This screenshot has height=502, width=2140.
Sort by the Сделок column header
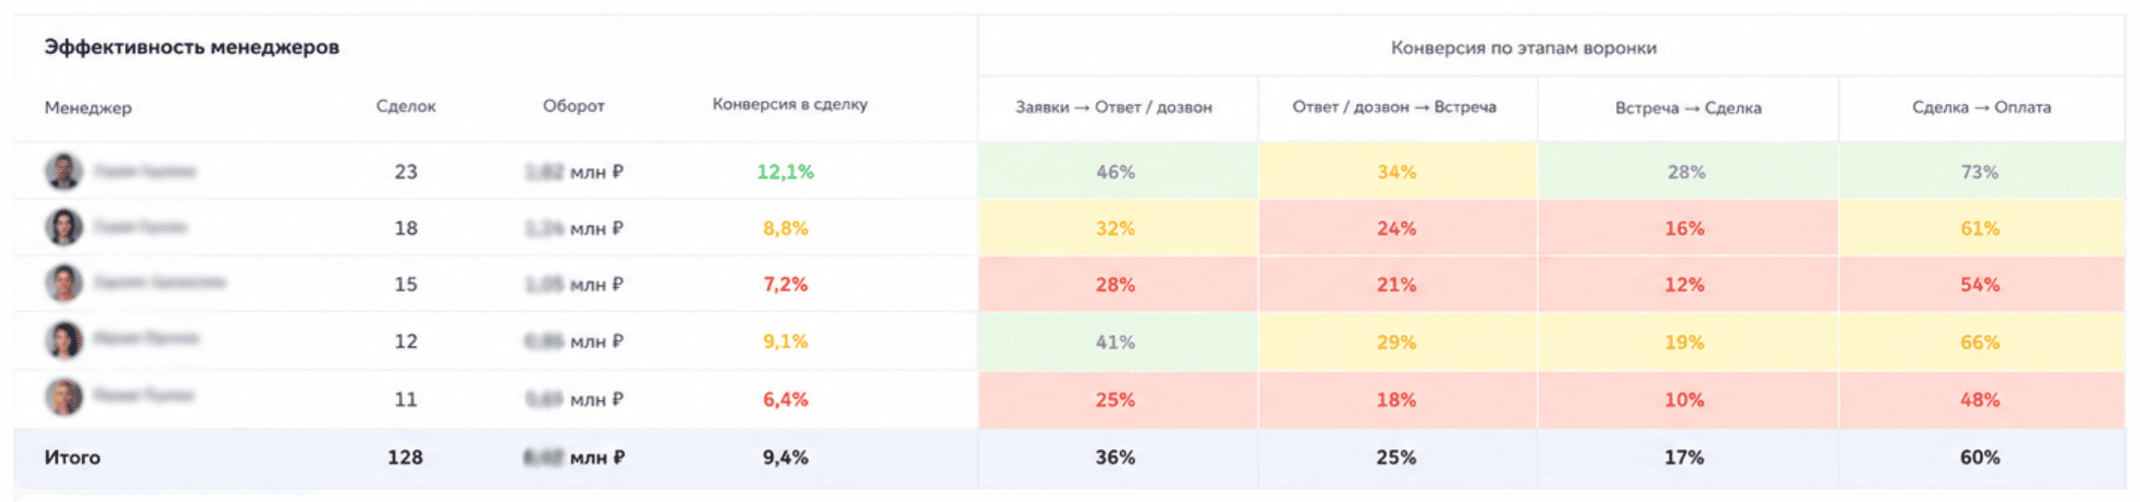(406, 106)
